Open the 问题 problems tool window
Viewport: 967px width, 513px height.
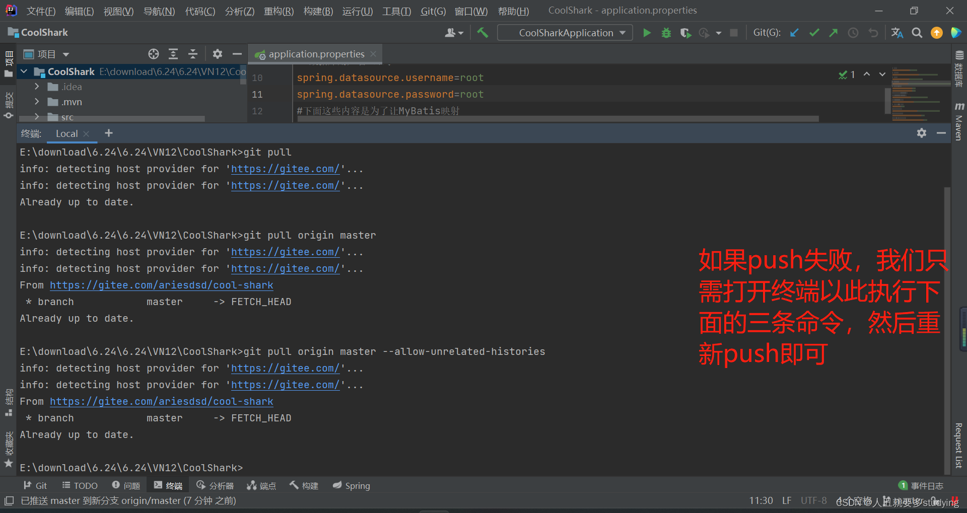click(126, 485)
